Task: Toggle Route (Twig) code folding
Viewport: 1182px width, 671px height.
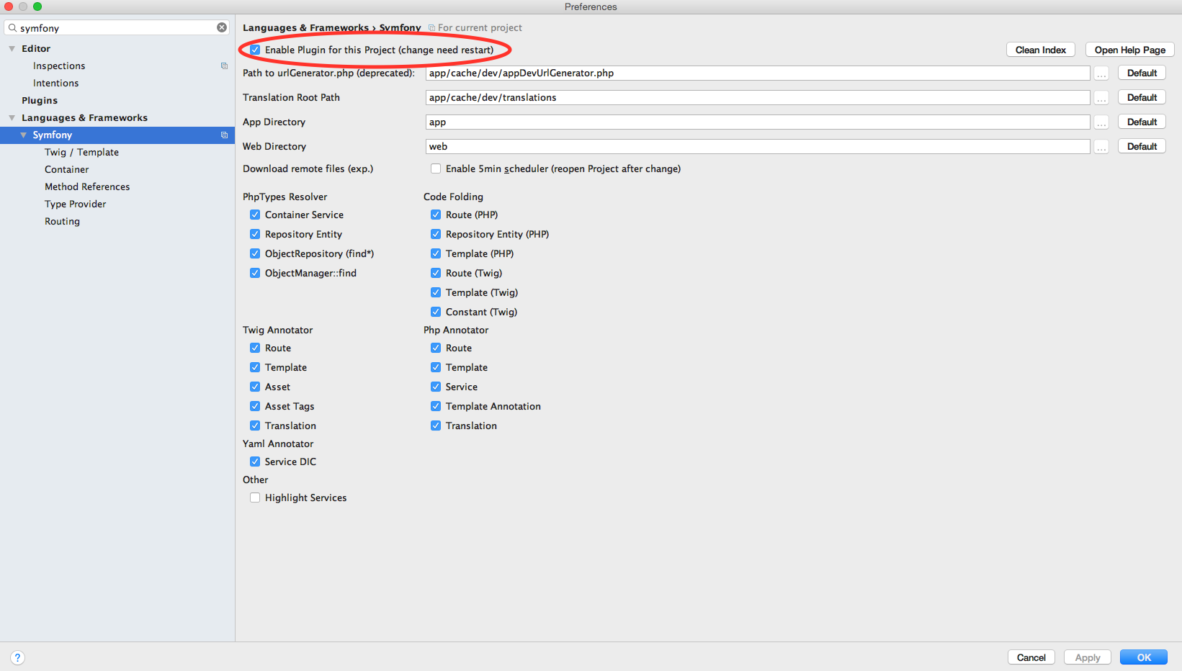Action: tap(436, 273)
